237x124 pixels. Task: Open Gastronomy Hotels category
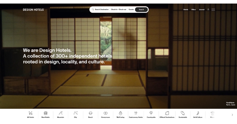[x=136, y=115]
